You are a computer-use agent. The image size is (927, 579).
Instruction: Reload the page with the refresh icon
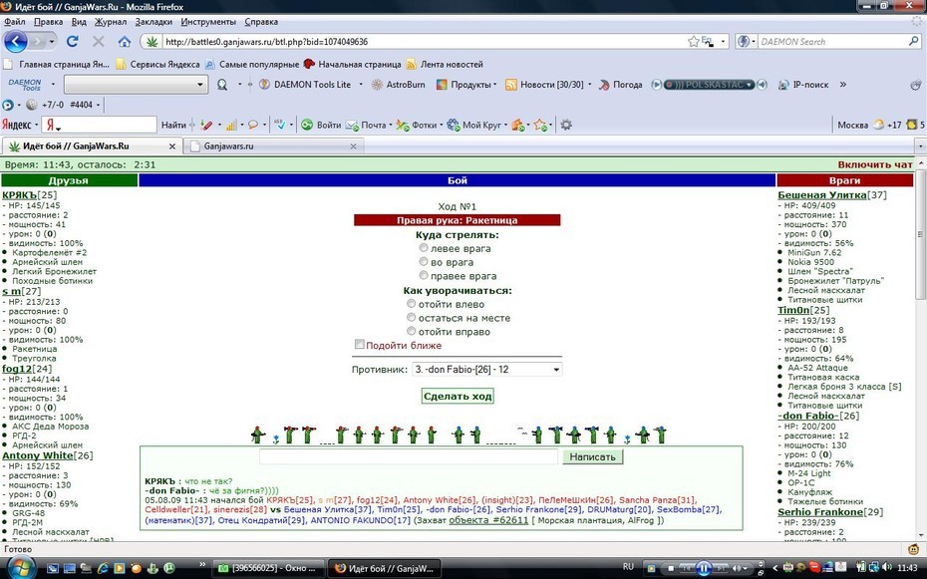coord(72,42)
